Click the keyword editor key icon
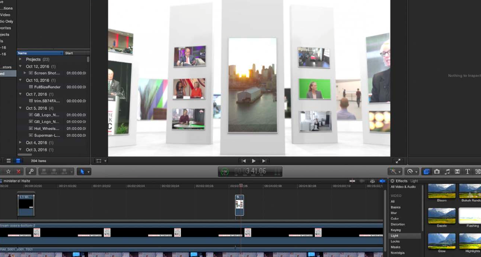 (31, 172)
